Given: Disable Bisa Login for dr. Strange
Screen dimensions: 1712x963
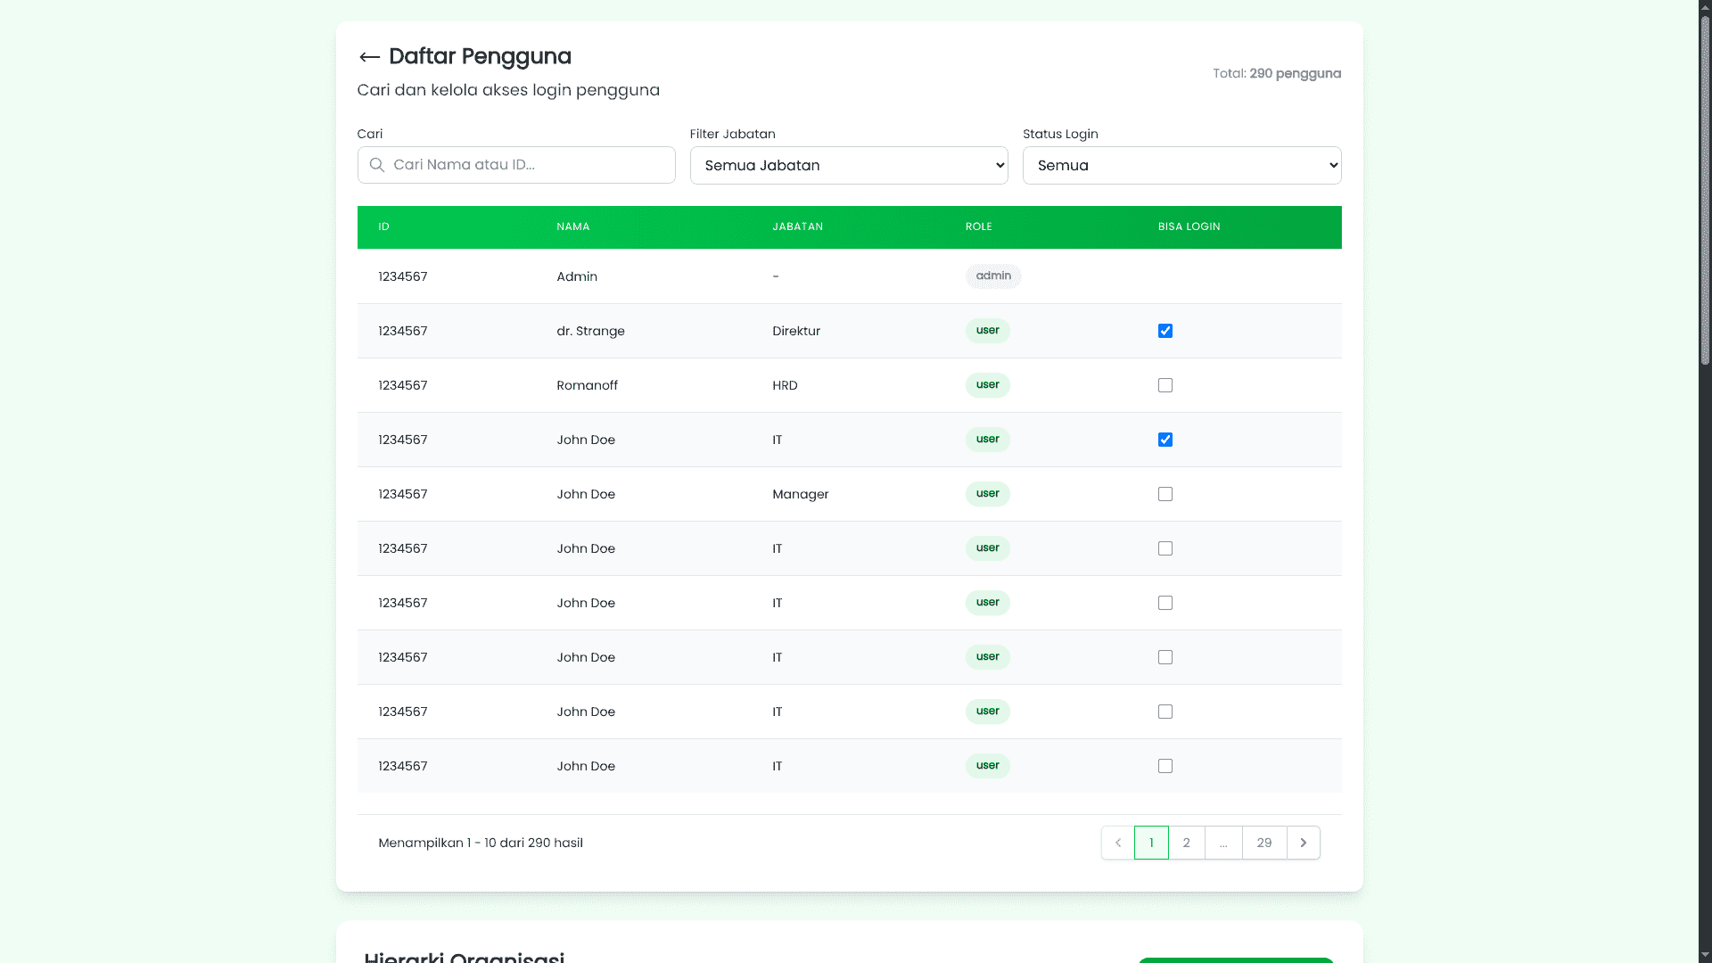Looking at the screenshot, I should 1165,330.
